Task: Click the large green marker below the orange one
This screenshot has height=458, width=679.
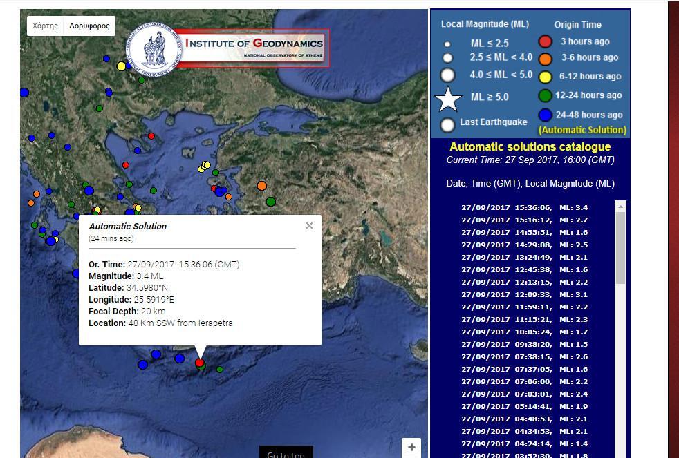Action: coord(270,201)
